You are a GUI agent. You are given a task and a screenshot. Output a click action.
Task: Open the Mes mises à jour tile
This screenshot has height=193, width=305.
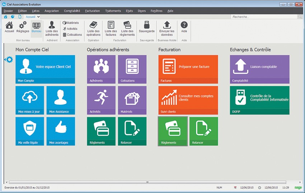tap(30, 100)
